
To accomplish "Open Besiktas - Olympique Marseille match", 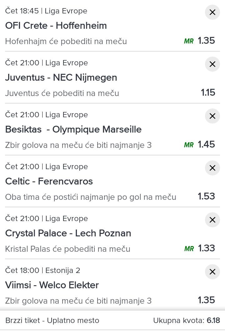I will 73,129.
